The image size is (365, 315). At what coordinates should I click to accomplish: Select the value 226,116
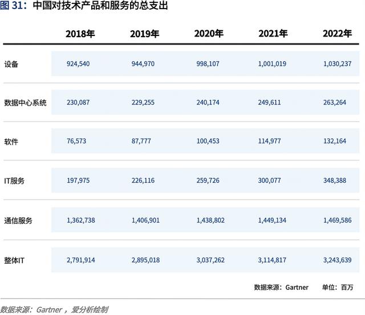pos(143,180)
